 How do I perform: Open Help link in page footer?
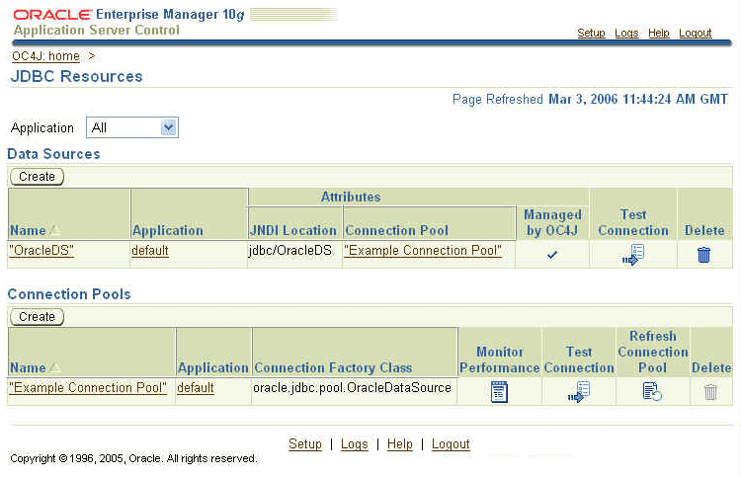tap(400, 444)
